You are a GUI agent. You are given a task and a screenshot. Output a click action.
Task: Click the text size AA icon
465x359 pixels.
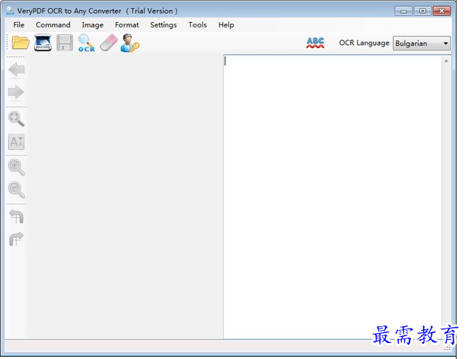16,142
